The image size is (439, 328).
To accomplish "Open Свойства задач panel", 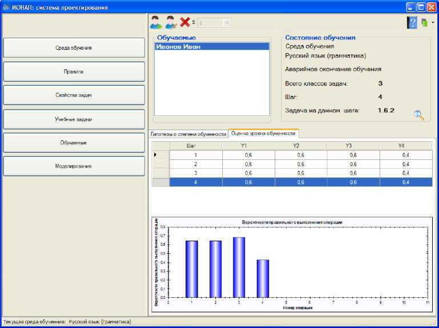I will click(74, 95).
